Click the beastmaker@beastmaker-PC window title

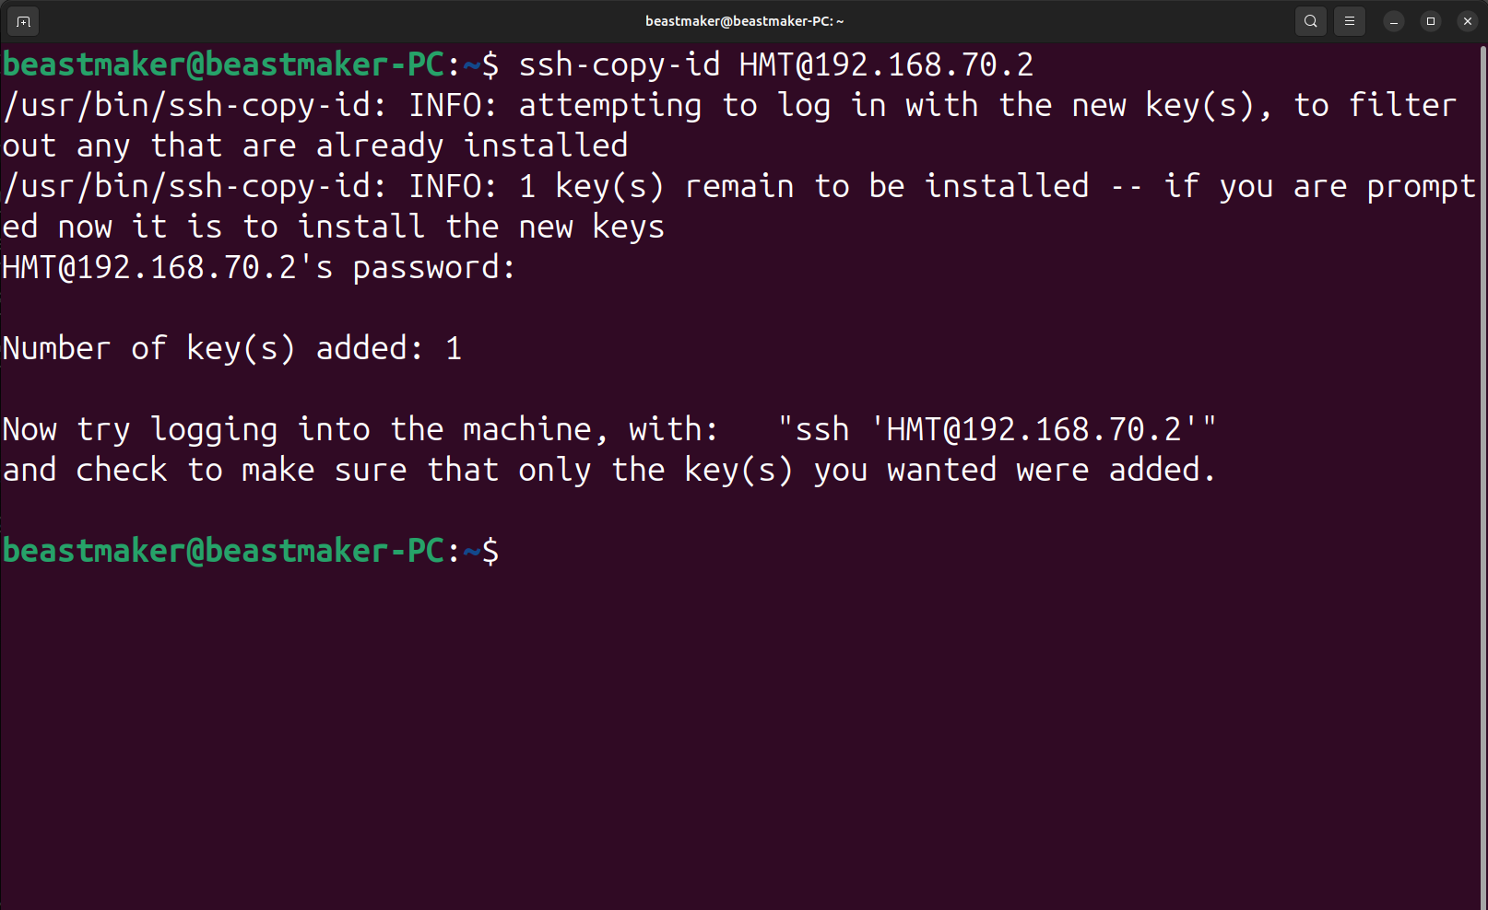pyautogui.click(x=744, y=21)
